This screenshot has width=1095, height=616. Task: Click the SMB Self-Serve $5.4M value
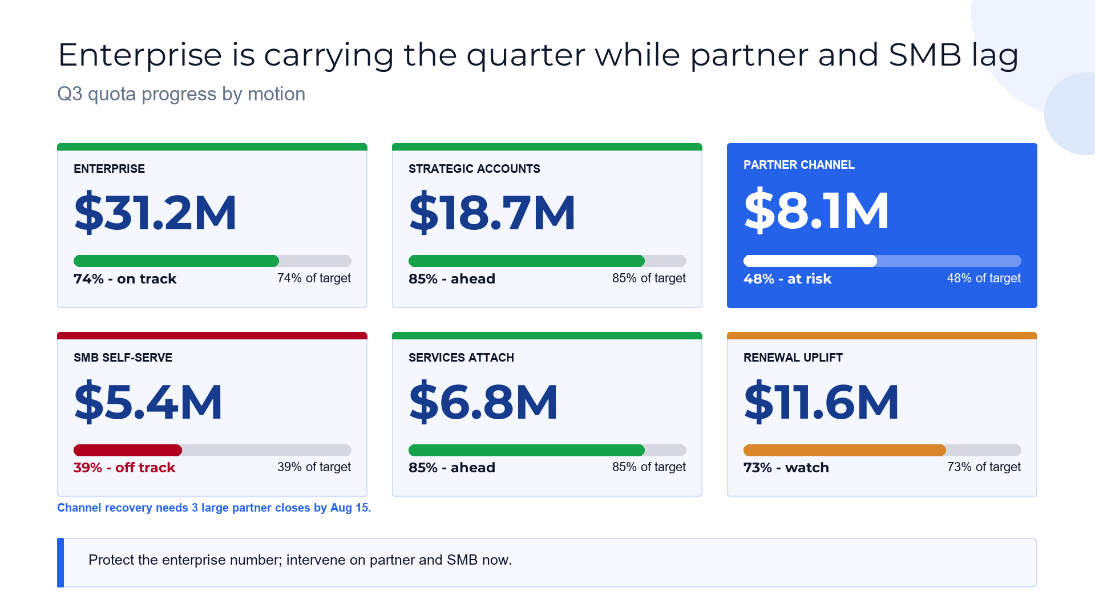coord(148,402)
